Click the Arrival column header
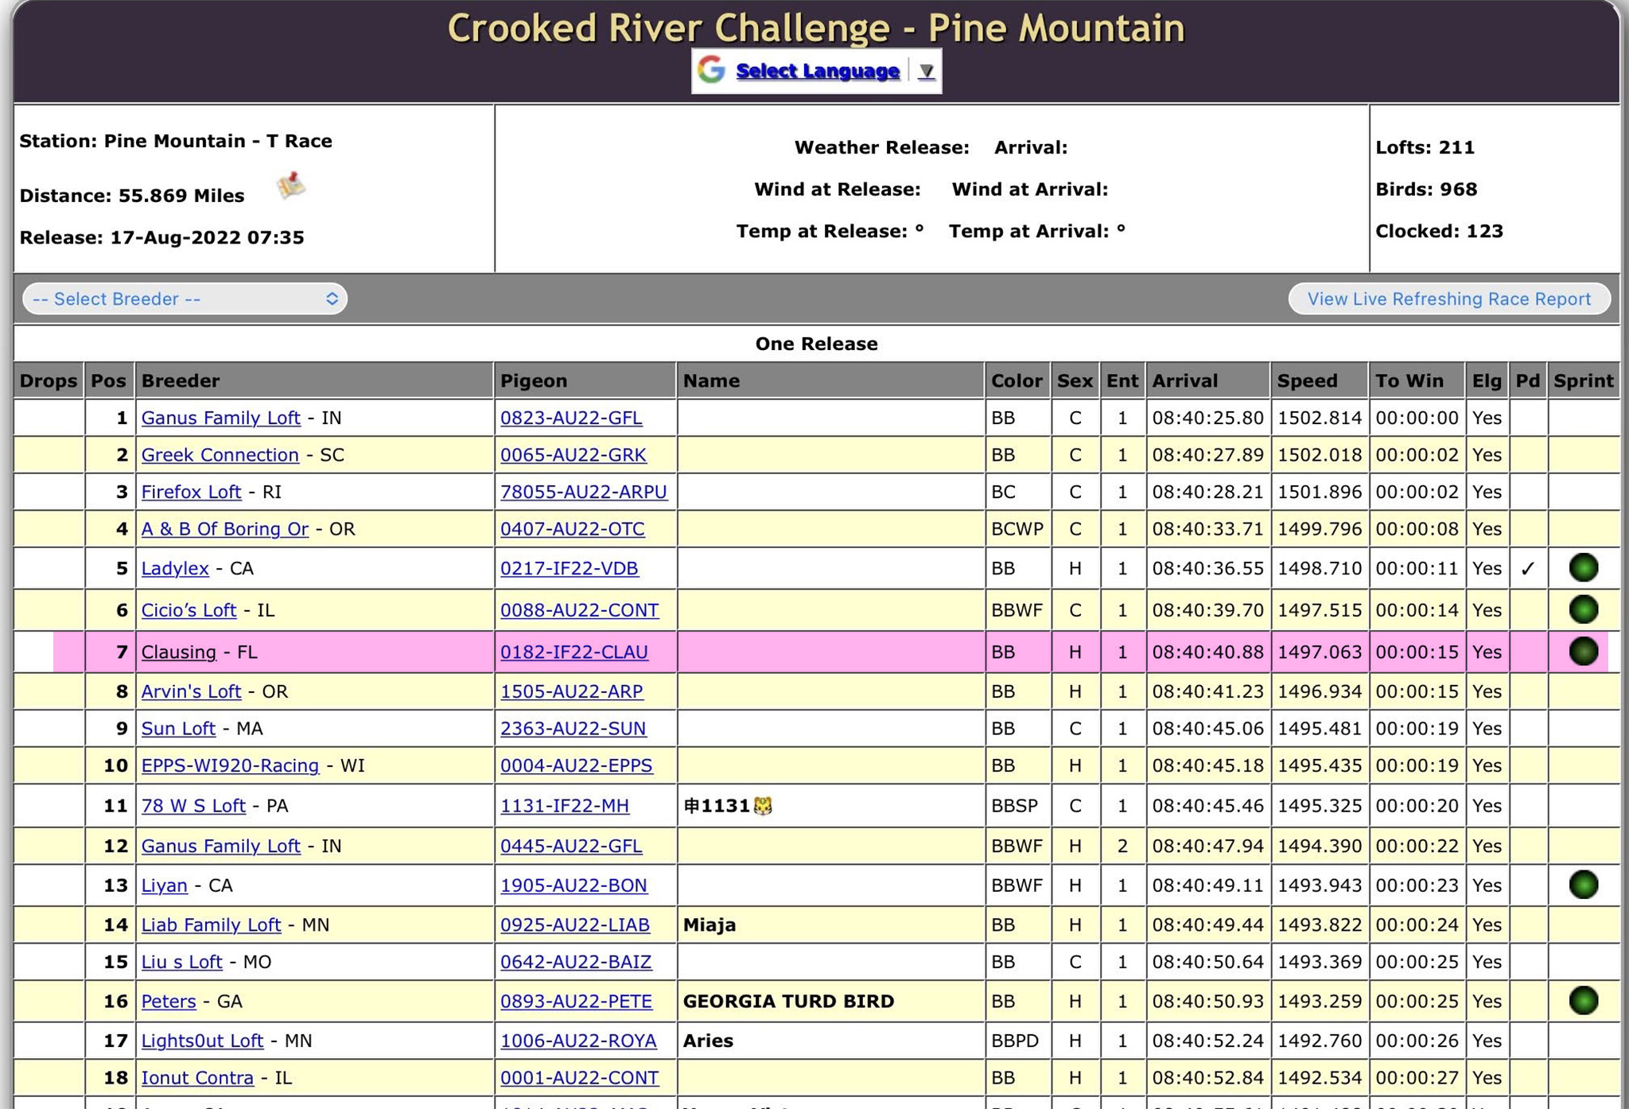 point(1207,380)
